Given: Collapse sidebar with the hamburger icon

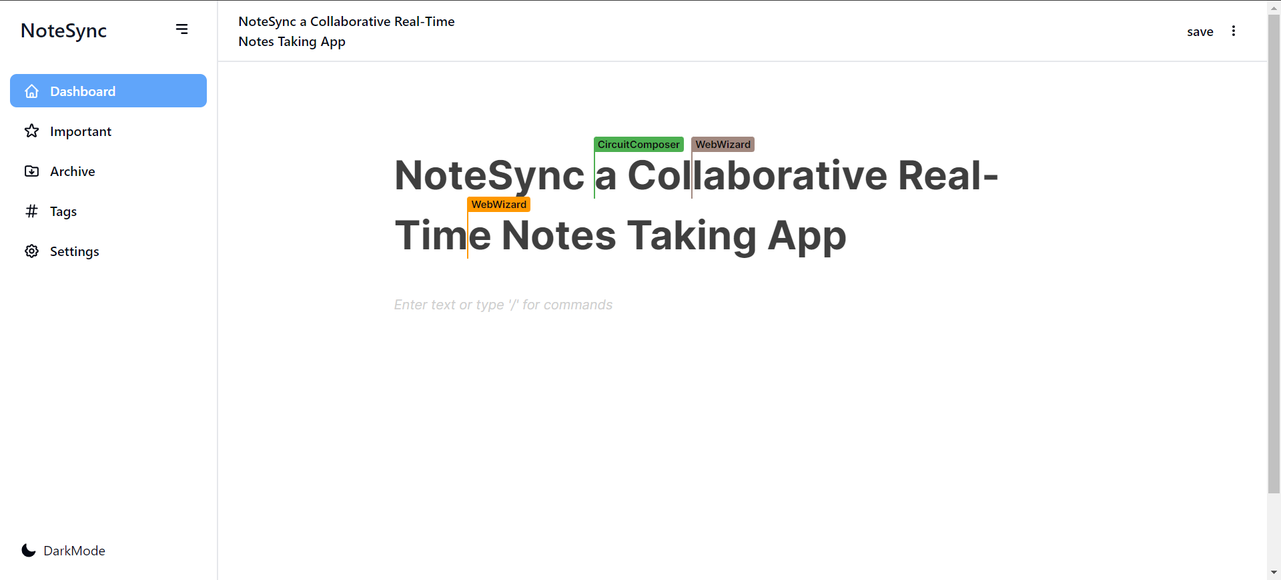Looking at the screenshot, I should coord(181,29).
